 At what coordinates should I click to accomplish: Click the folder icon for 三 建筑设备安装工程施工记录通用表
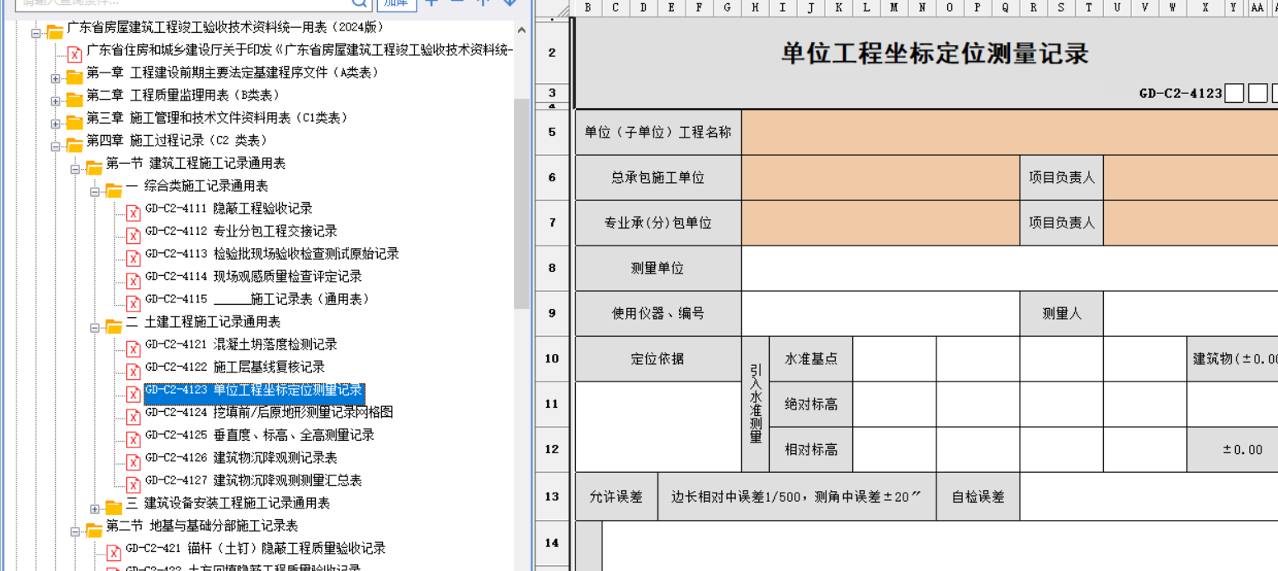114,507
